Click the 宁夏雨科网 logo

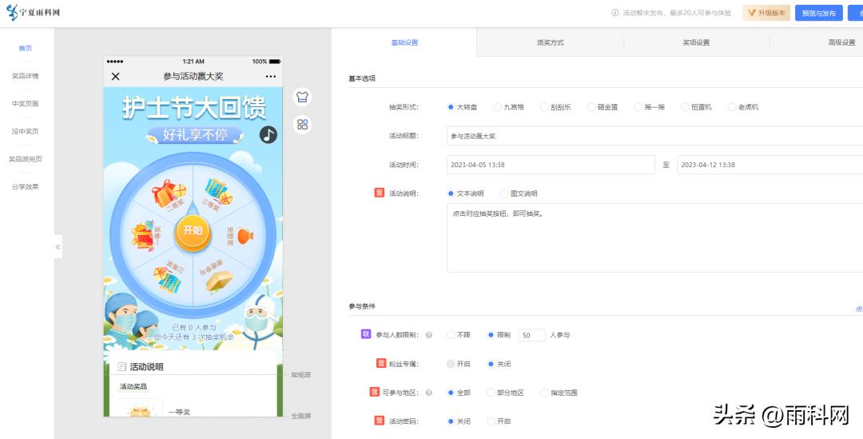click(33, 12)
